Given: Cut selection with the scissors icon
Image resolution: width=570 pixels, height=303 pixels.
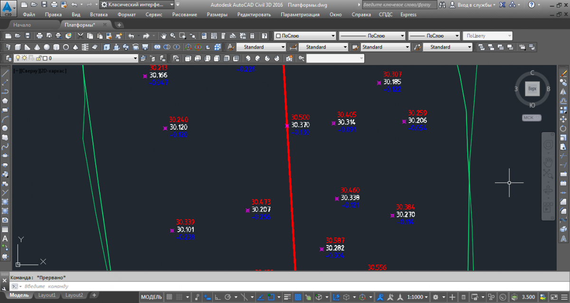Looking at the screenshot, I should [x=81, y=36].
